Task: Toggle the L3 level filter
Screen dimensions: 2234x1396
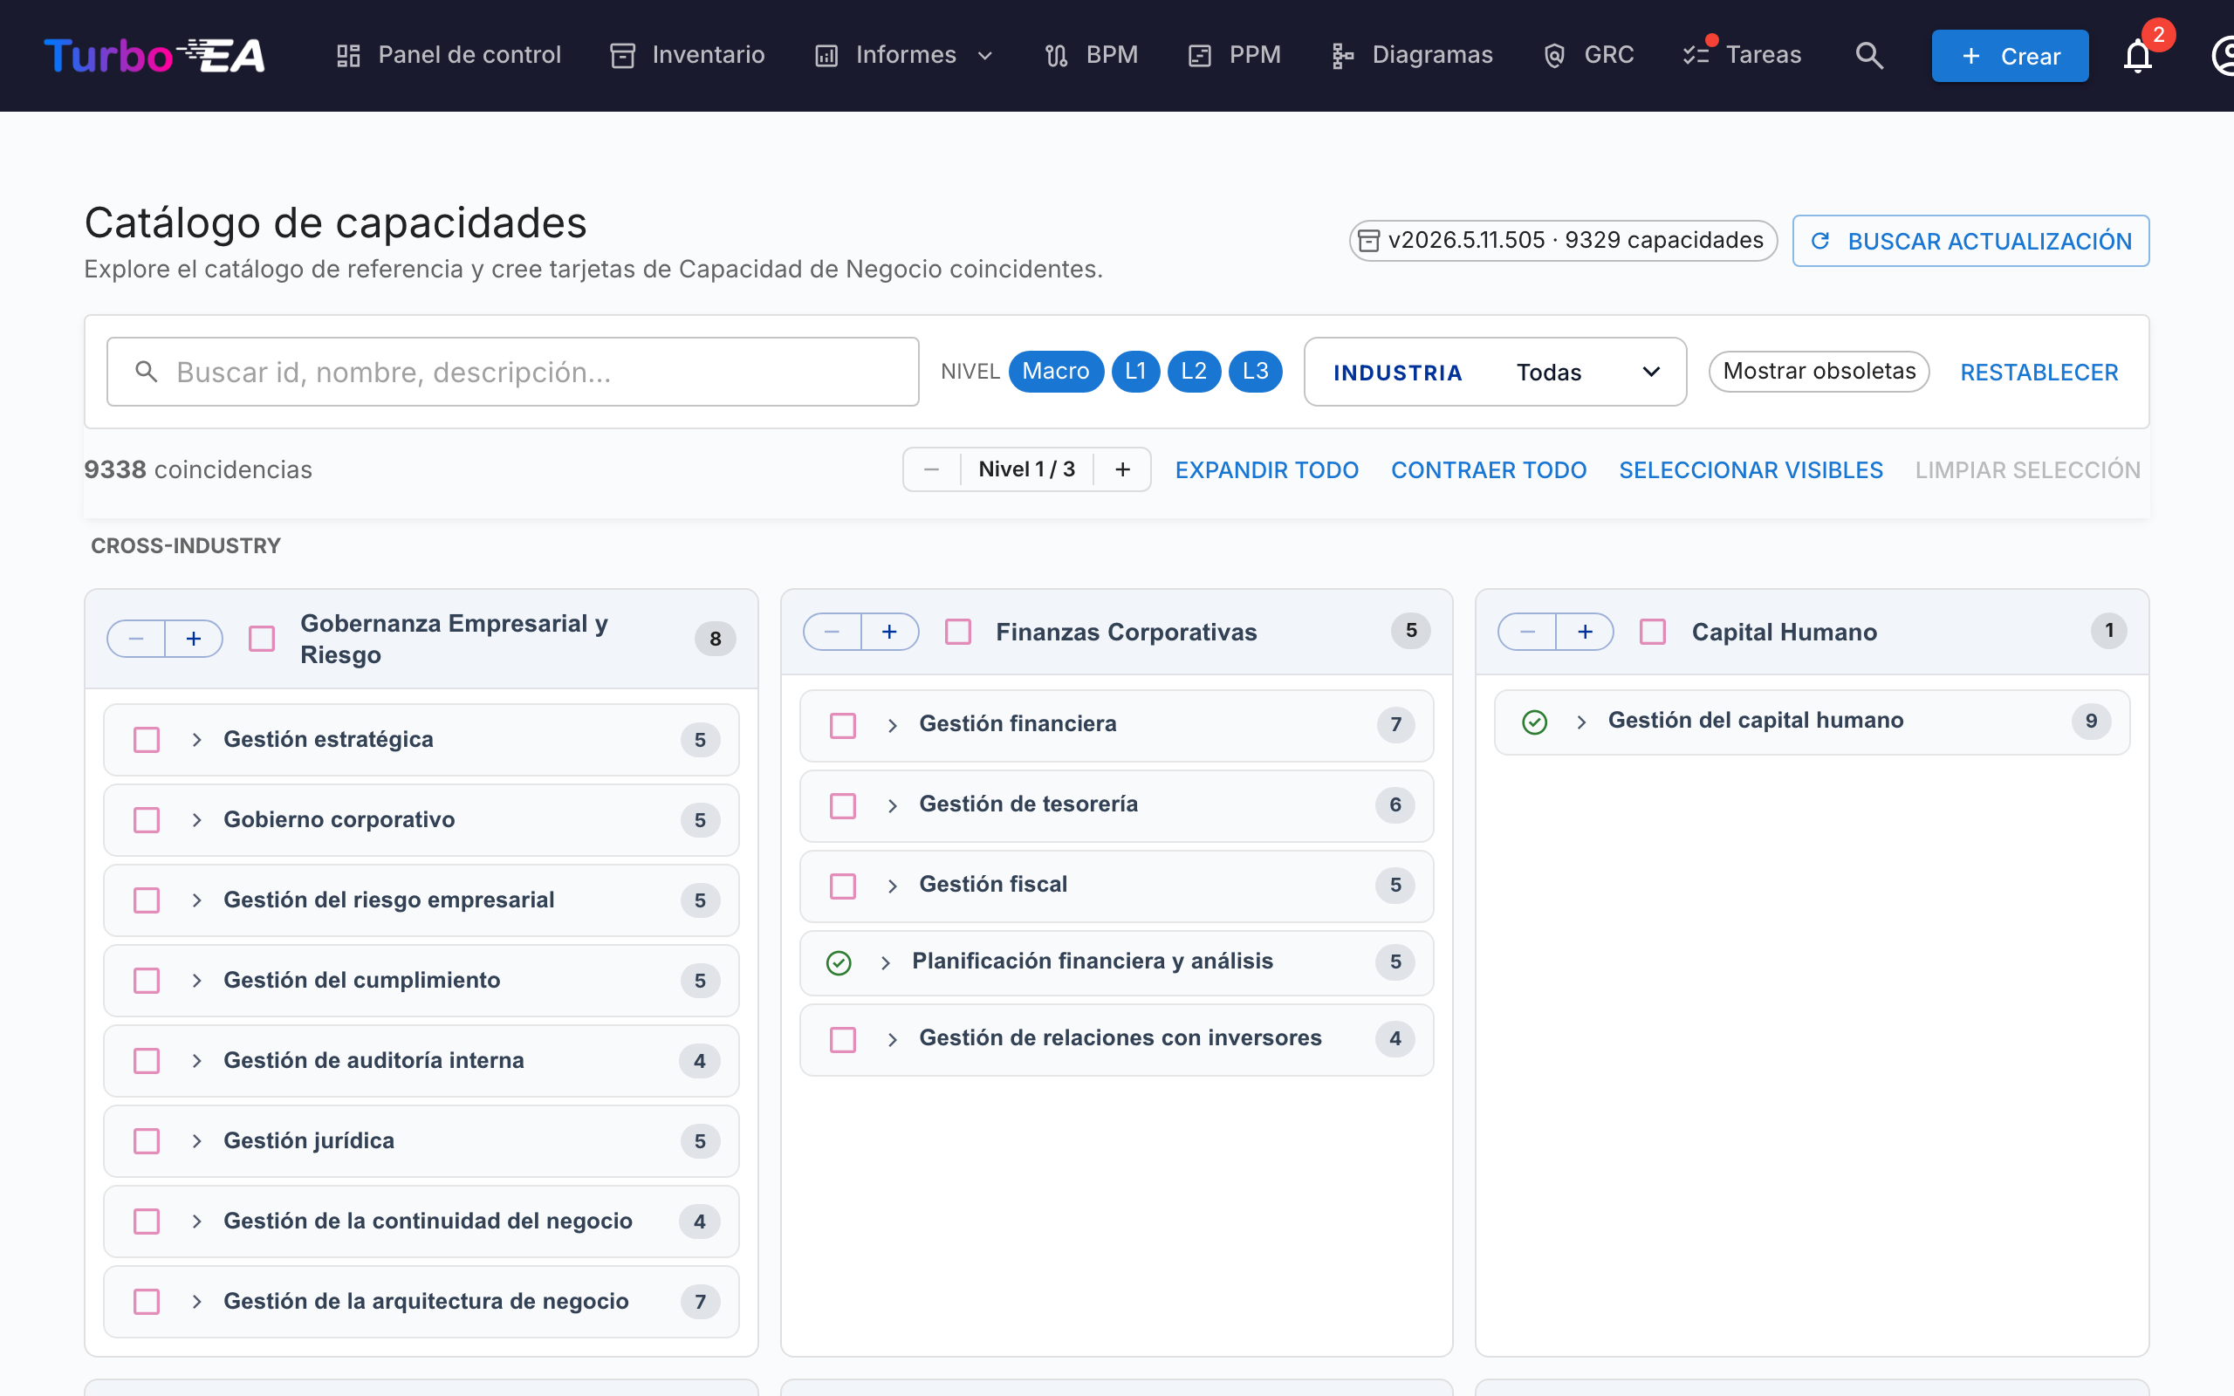Action: point(1256,371)
